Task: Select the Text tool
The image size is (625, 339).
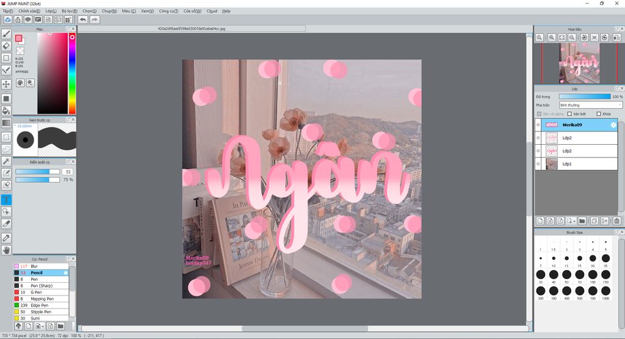Action: pos(6,199)
